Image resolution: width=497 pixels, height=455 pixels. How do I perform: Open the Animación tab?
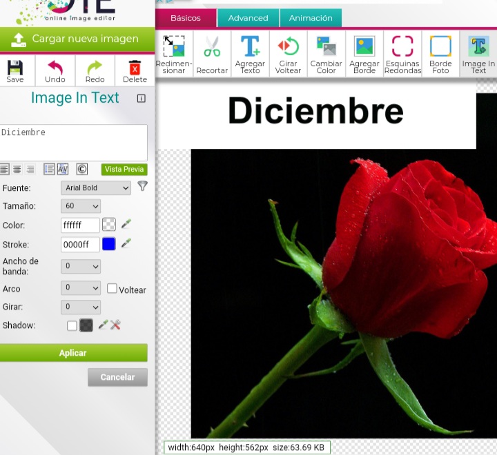tap(311, 18)
